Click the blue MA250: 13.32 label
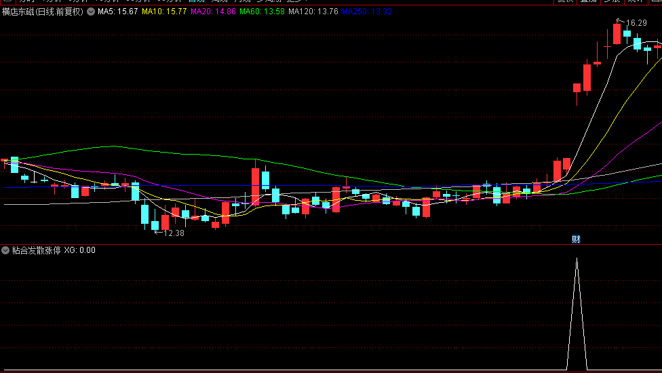 point(367,12)
